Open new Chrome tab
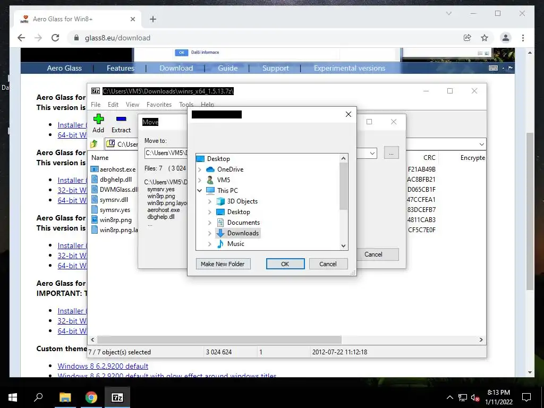Screen dimensions: 544x408 [x=152, y=19]
